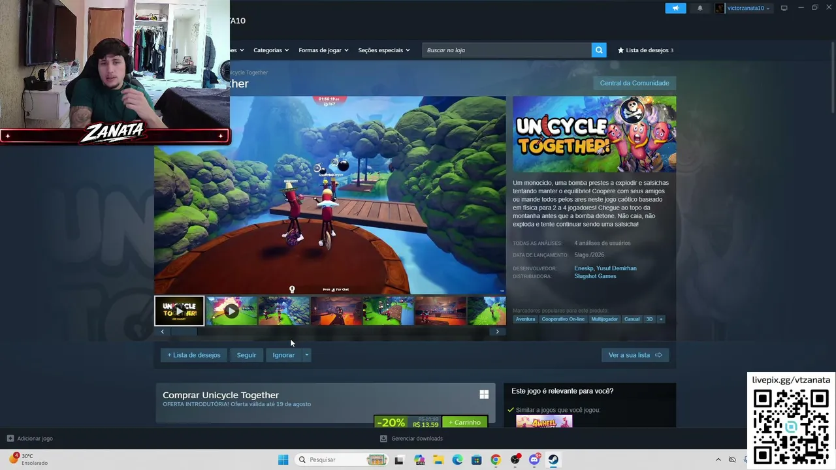Click the Unicycle Together capsule image

pos(594,134)
